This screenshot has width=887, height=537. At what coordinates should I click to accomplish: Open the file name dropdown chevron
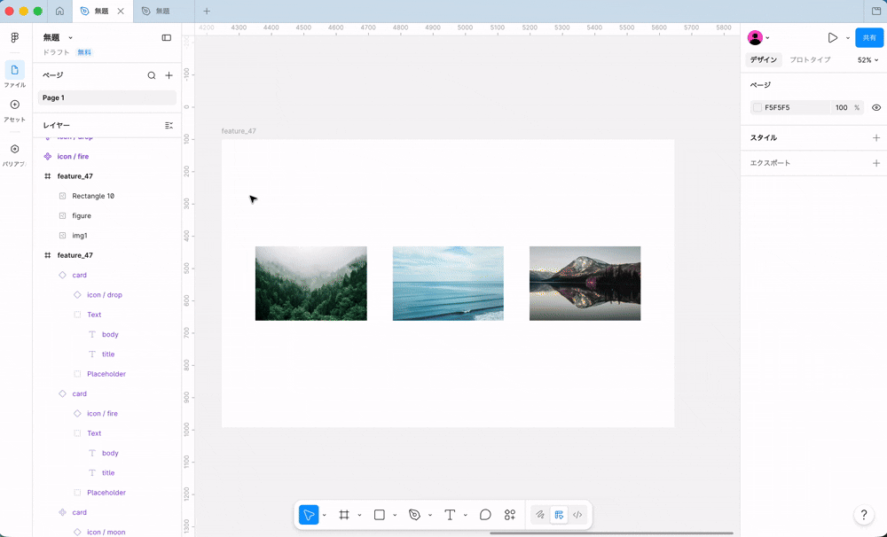coord(71,38)
